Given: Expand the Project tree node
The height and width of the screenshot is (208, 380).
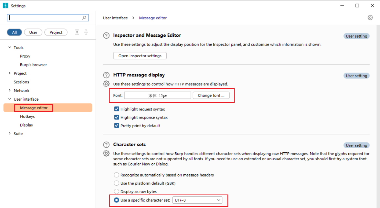Looking at the screenshot, I should pos(10,73).
